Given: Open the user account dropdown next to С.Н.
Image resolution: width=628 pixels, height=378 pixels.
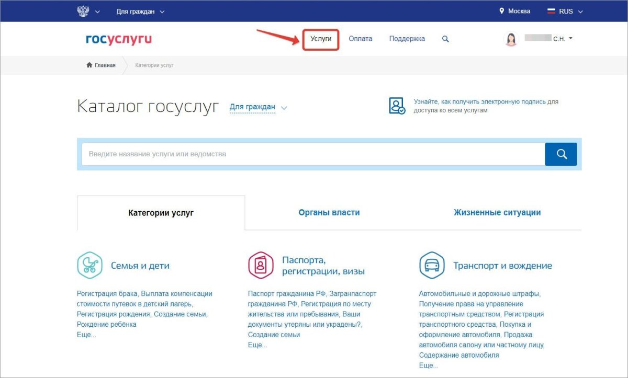Looking at the screenshot, I should [570, 38].
